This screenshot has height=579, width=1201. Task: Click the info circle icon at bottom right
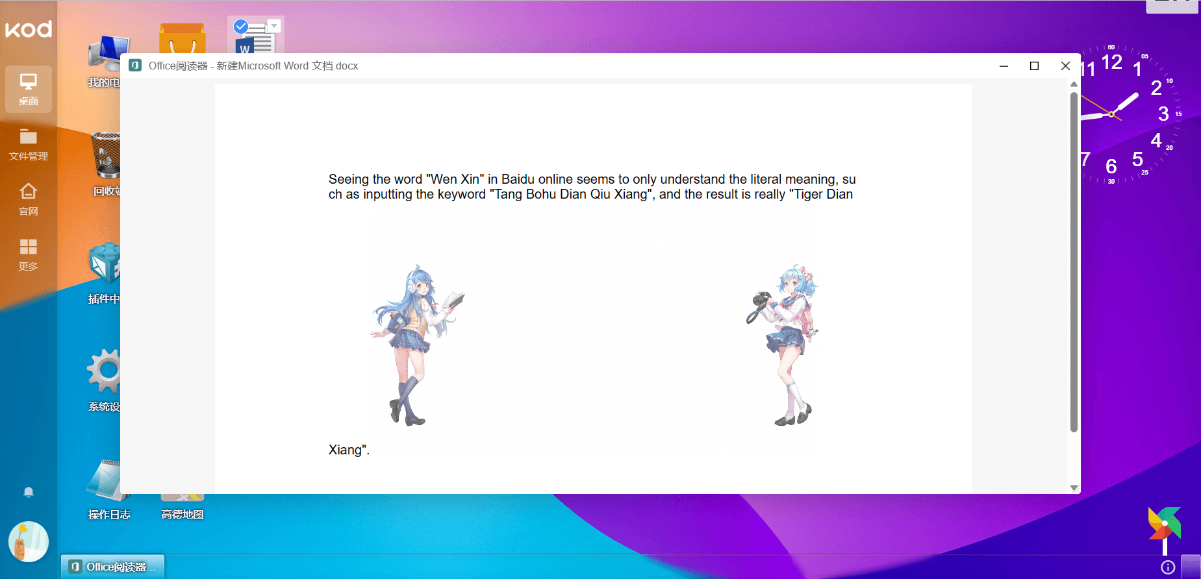(1168, 567)
